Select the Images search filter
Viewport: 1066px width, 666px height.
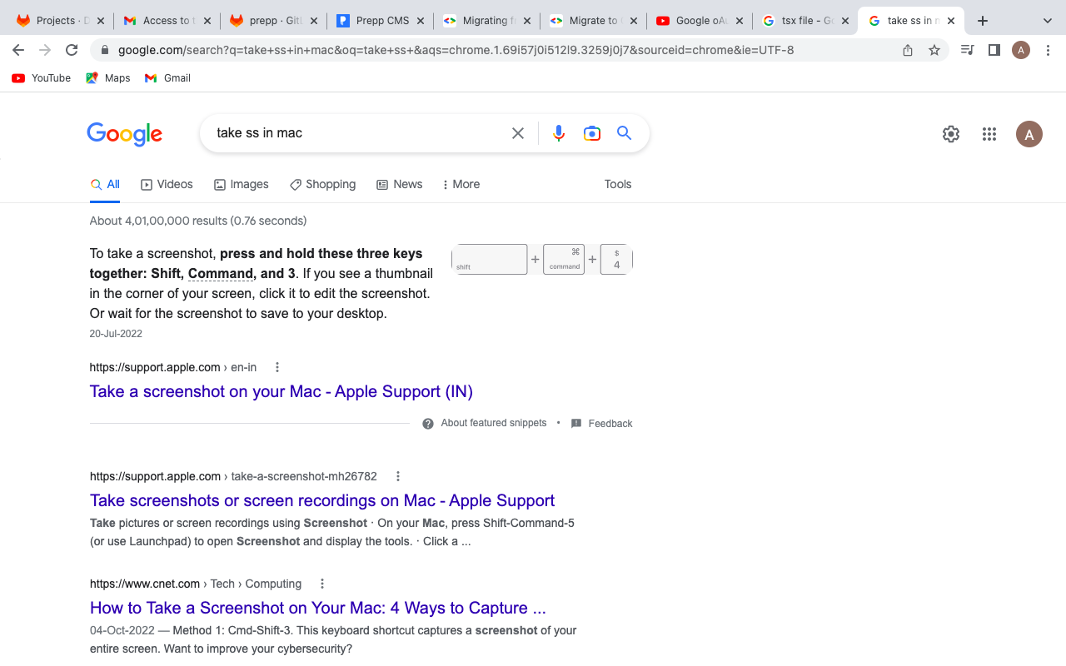pyautogui.click(x=242, y=185)
